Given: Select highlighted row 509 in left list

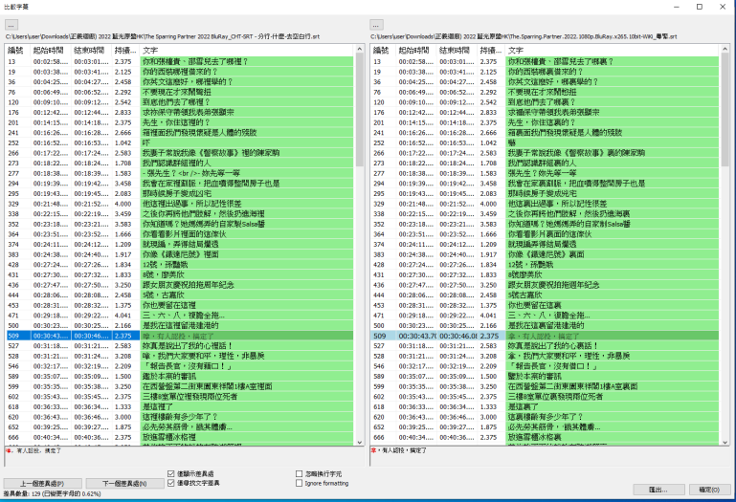Looking at the screenshot, I should coord(180,336).
